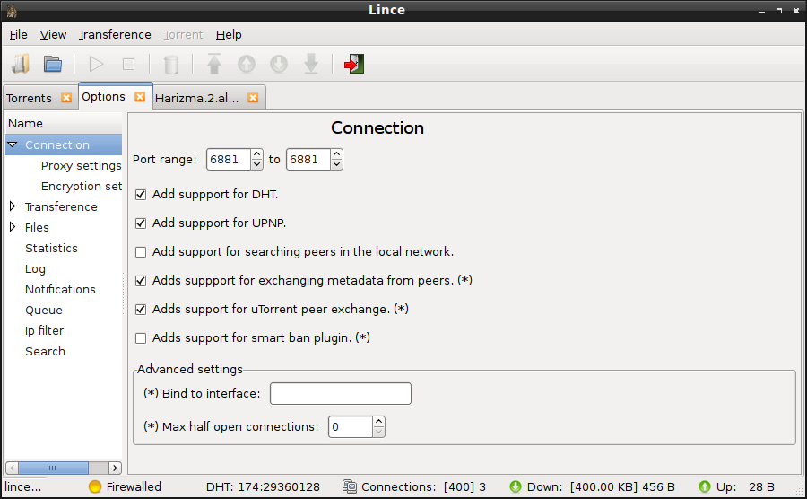Click the start transfer play icon
The image size is (807, 499).
pos(96,65)
